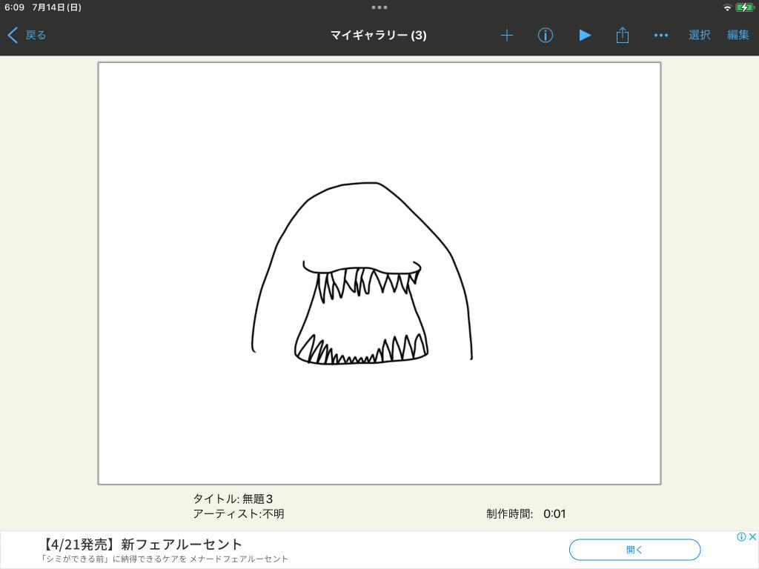
Task: Open the share sheet icon
Action: 623,35
